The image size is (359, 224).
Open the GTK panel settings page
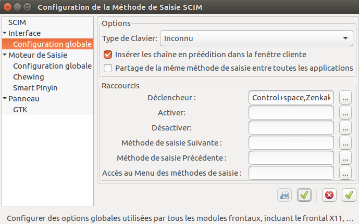20,110
